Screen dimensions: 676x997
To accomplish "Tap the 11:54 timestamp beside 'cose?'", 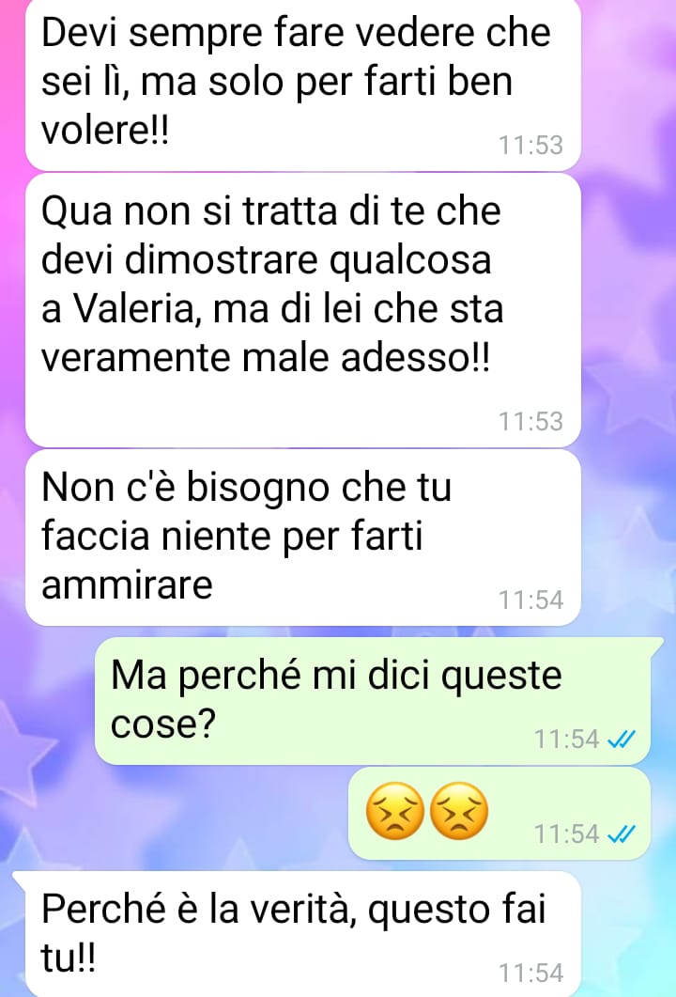I will (566, 739).
